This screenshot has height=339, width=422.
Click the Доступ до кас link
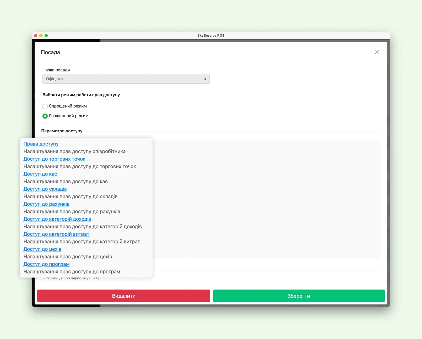click(40, 174)
